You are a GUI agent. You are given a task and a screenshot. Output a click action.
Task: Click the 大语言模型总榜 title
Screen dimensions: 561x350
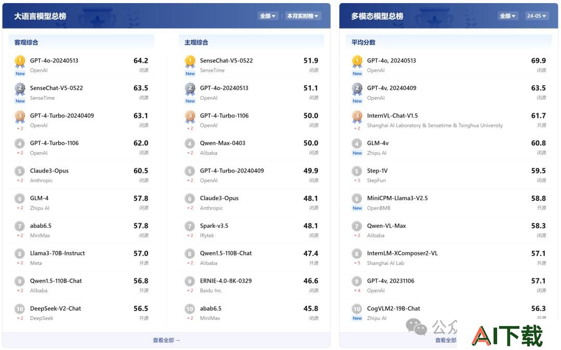40,16
